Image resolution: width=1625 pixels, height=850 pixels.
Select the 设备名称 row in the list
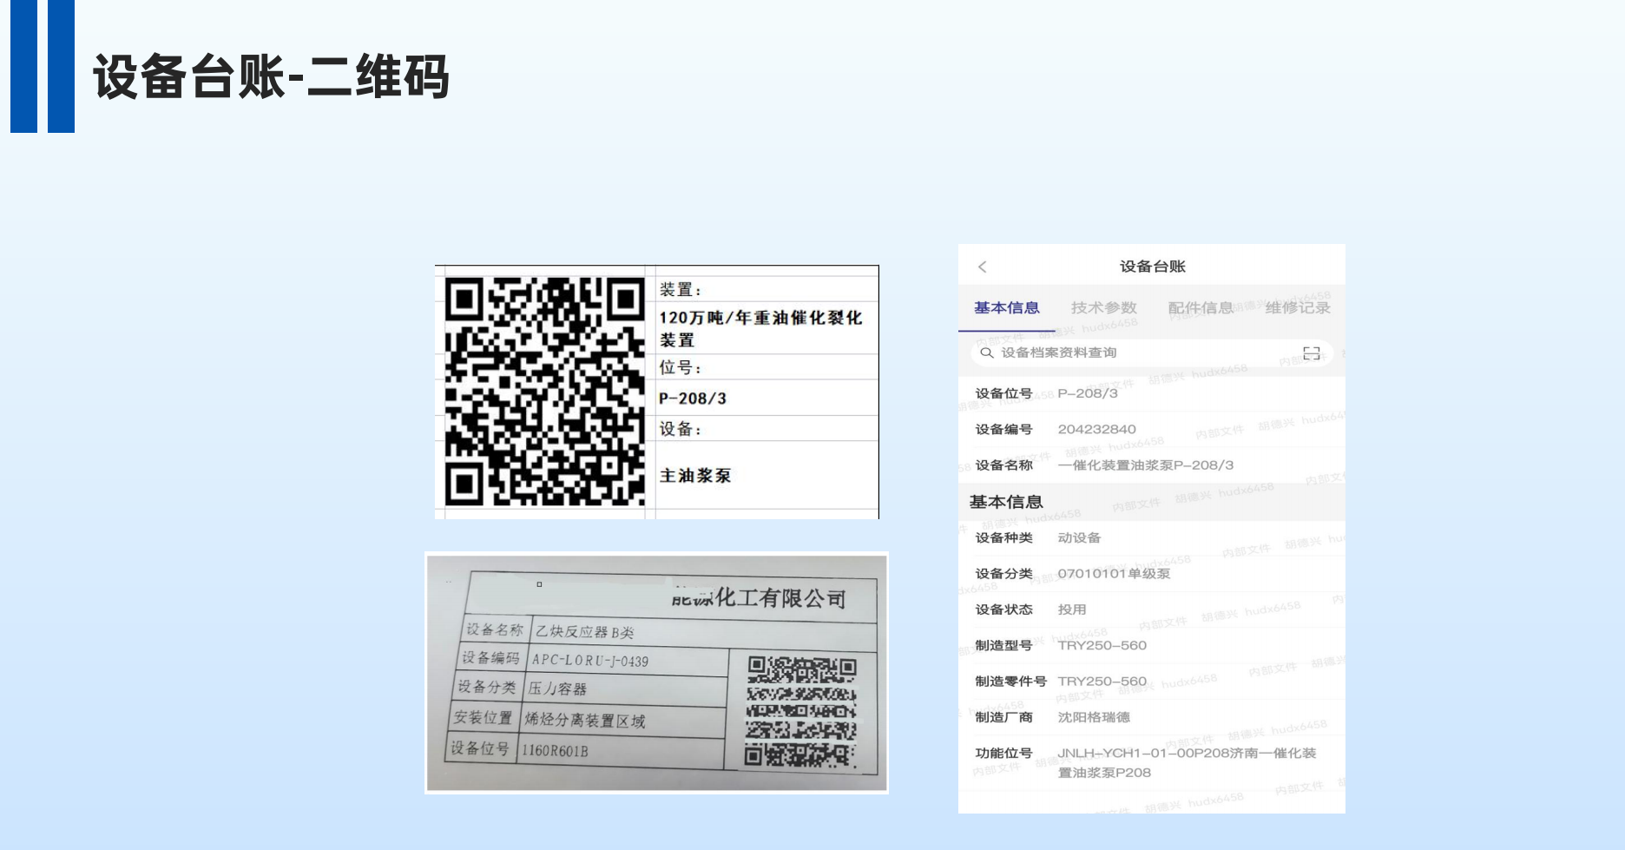coord(1152,465)
